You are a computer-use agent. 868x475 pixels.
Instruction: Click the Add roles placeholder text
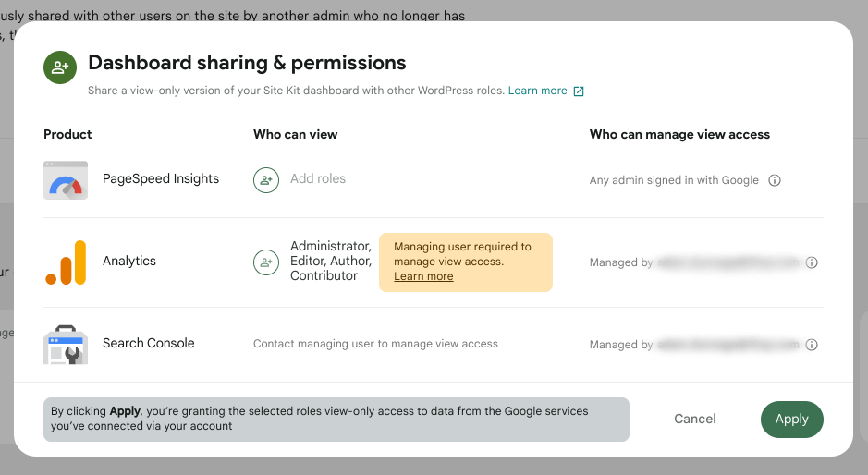coord(318,178)
